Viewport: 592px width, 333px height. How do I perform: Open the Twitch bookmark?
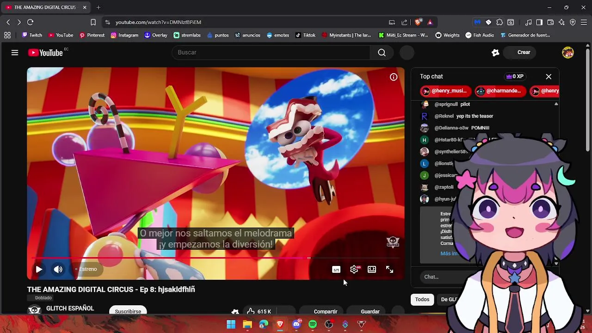click(x=32, y=35)
